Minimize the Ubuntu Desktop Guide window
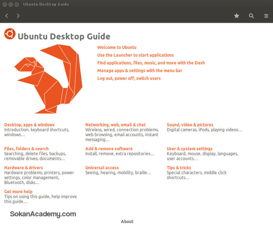 [11, 4]
